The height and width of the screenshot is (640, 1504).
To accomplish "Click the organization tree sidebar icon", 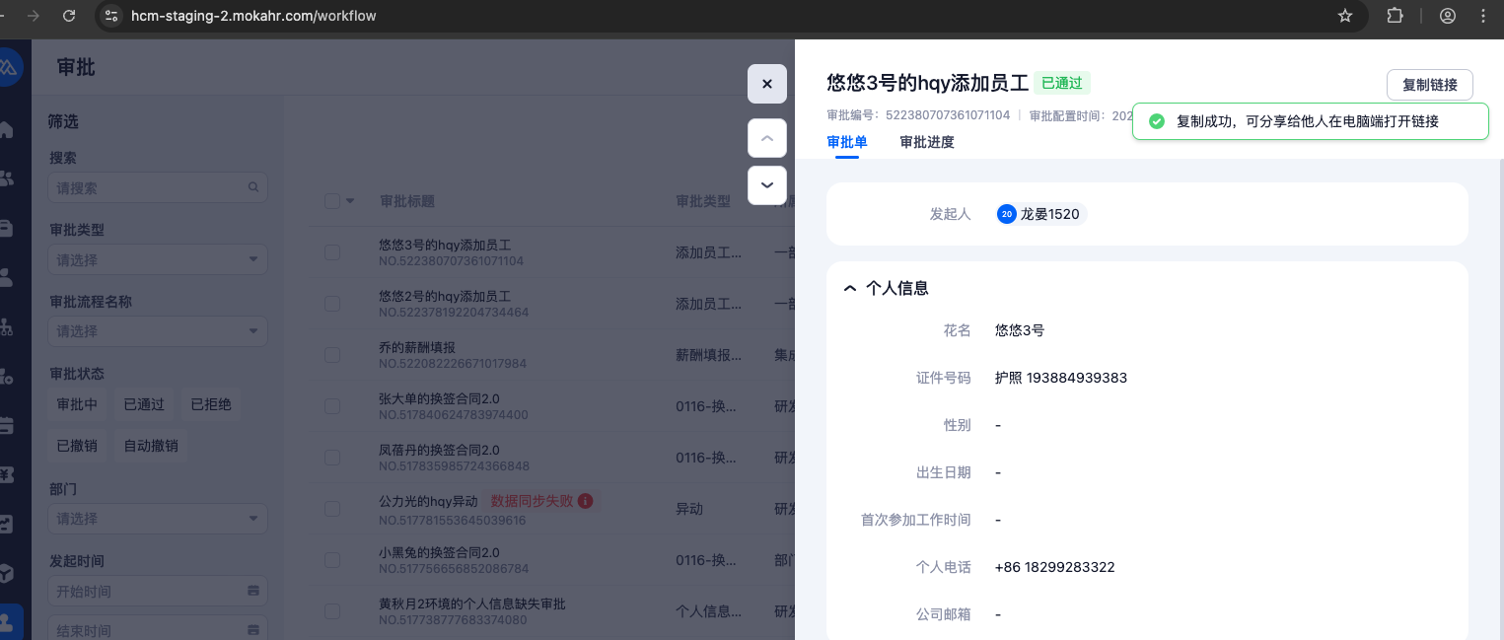I will pyautogui.click(x=7, y=325).
